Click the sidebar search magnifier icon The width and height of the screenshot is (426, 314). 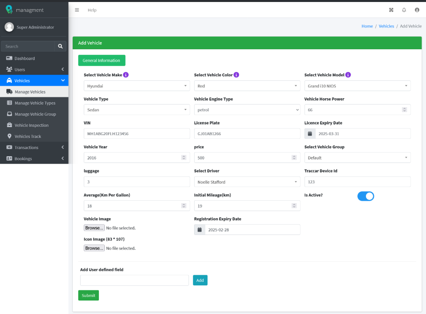[60, 47]
